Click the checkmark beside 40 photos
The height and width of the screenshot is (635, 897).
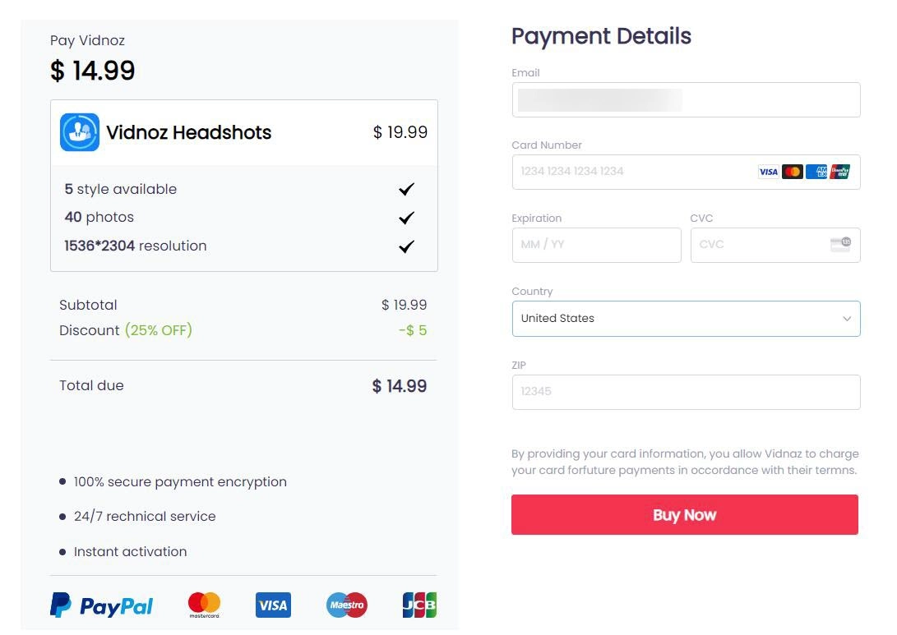(406, 218)
